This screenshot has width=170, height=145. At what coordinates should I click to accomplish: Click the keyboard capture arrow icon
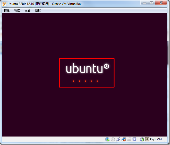pos(147,139)
